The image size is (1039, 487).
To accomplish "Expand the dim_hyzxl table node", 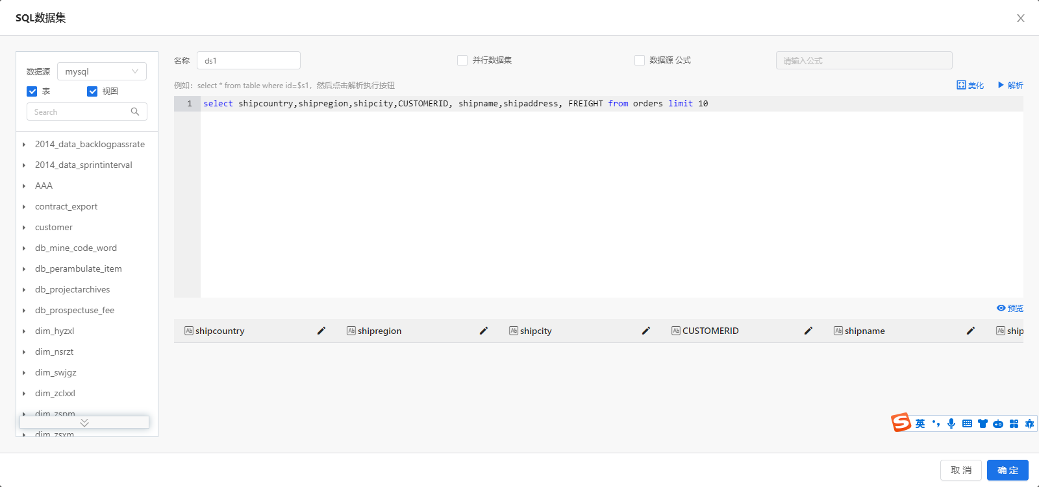I will tap(24, 331).
